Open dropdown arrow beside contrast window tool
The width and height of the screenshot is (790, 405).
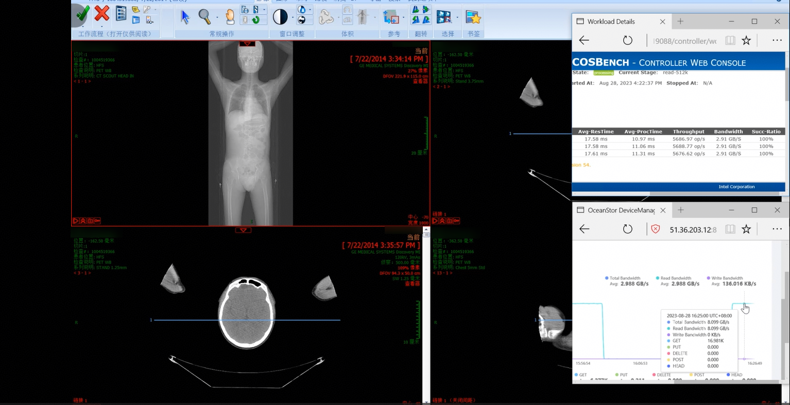(293, 17)
